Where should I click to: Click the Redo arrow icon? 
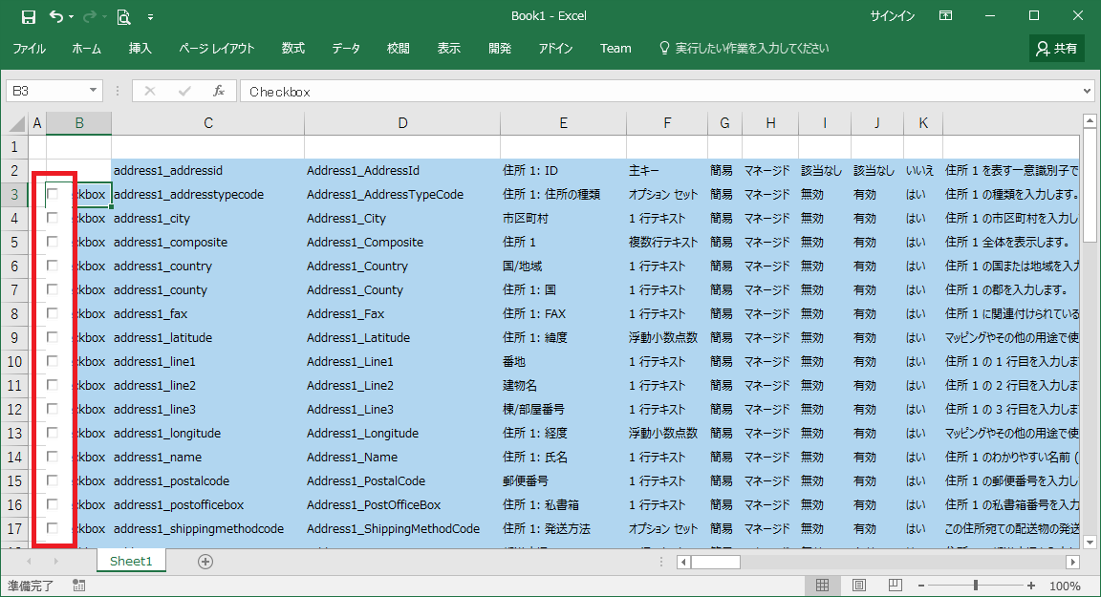point(90,17)
